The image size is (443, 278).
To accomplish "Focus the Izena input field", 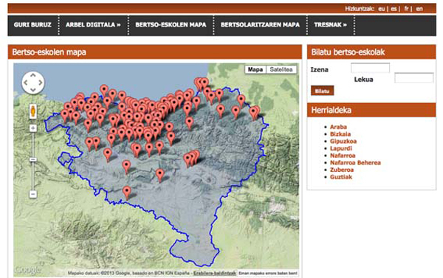I will coord(370,68).
